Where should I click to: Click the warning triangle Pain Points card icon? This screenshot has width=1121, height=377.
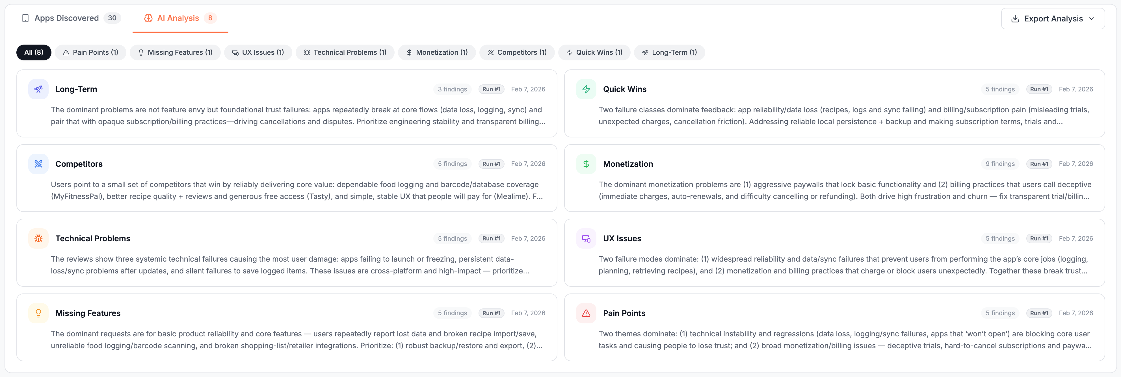[x=586, y=313]
